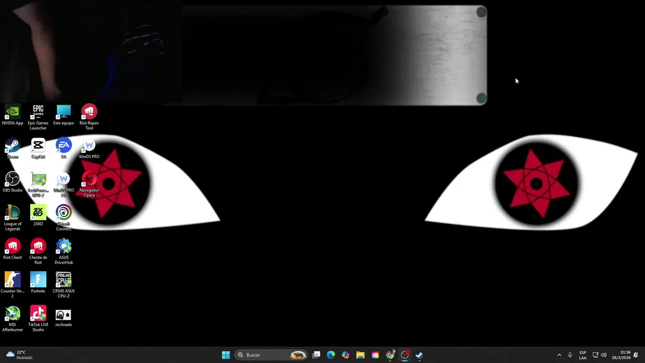Viewport: 645px width, 363px height.
Task: Select the WinDS PRO desktop shortcut
Action: click(89, 149)
